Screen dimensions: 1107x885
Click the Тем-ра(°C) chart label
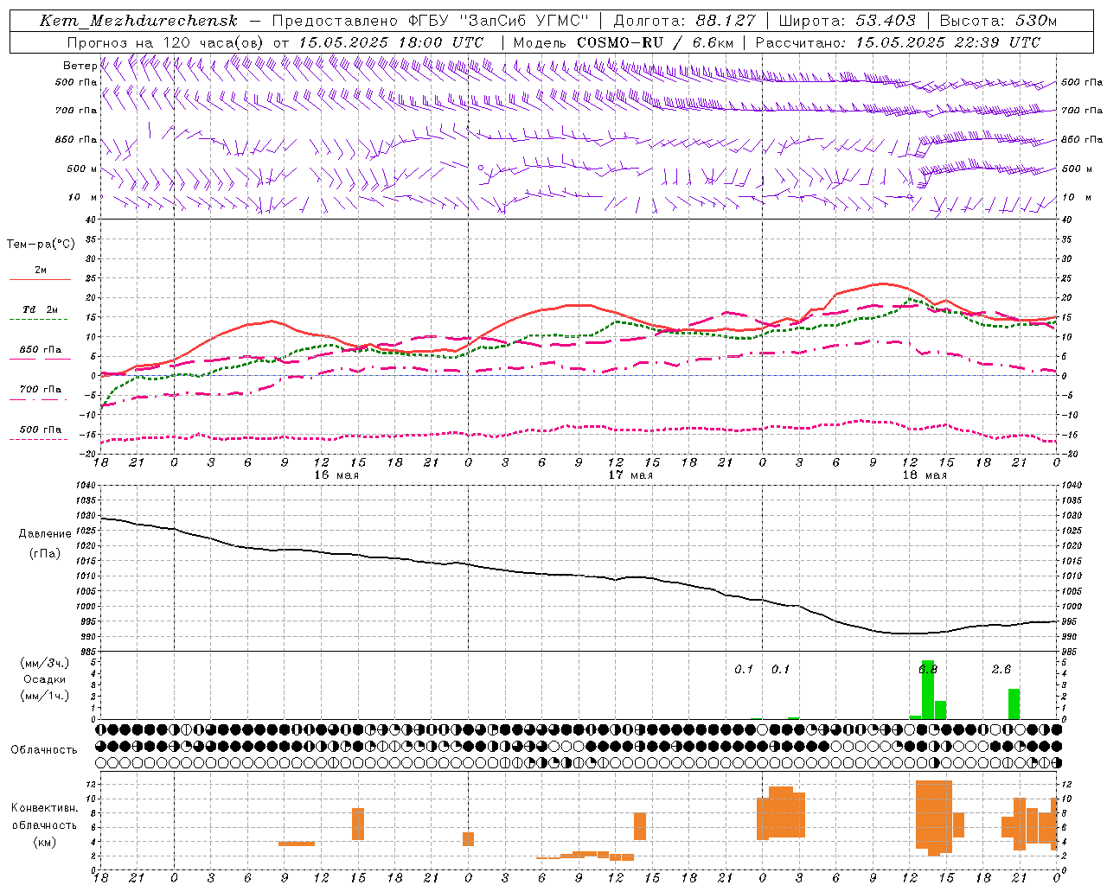tap(41, 245)
